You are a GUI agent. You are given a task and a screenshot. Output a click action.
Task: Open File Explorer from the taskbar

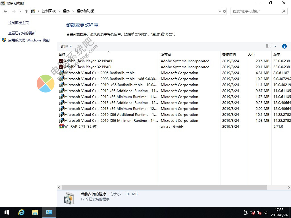point(35,212)
